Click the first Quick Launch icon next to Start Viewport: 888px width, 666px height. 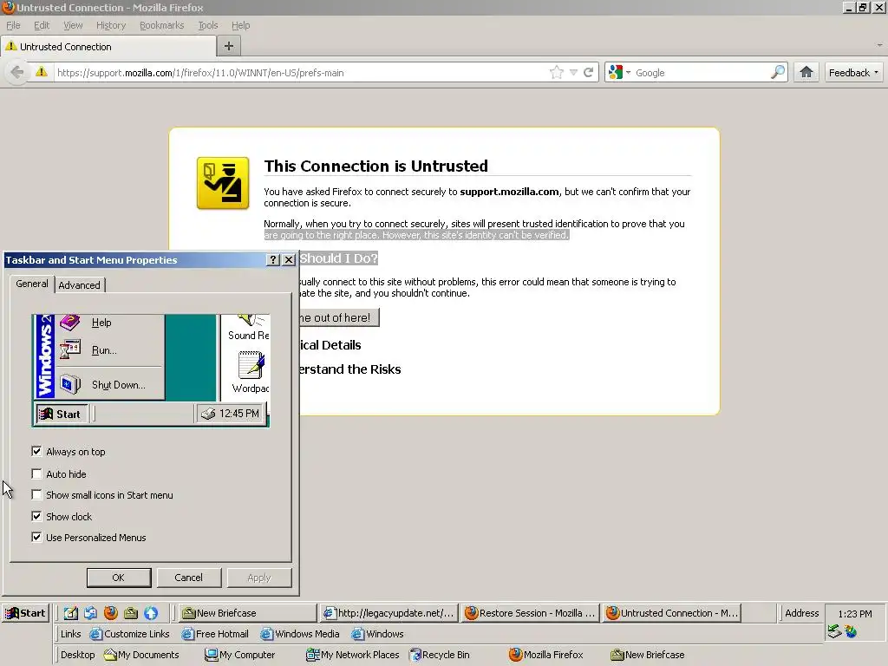point(70,613)
